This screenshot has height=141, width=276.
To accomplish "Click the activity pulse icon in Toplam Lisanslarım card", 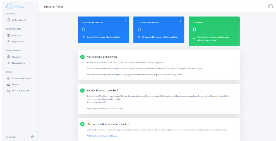I will tap(139, 37).
